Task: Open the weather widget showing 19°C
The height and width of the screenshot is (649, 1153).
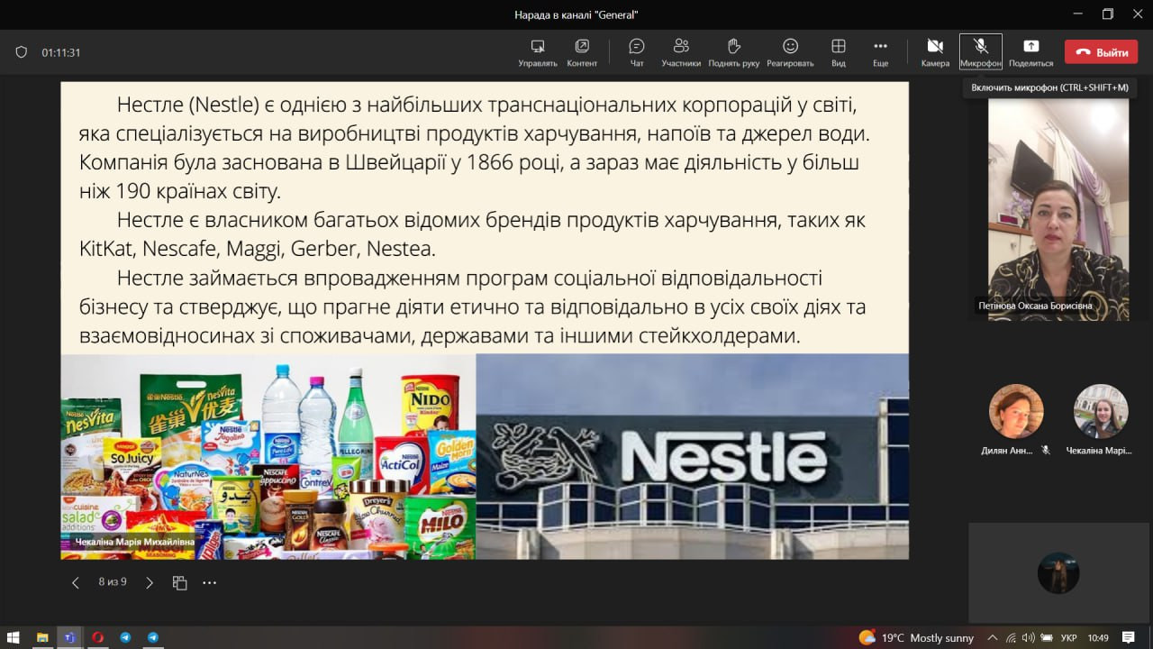Action: click(x=916, y=637)
